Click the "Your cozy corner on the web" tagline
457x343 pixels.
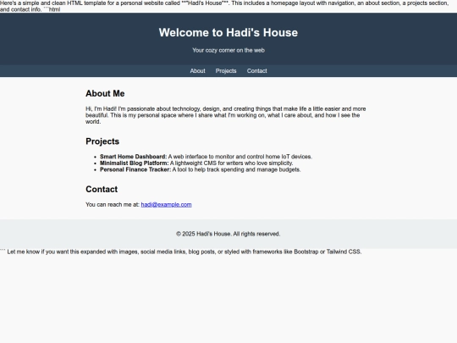[228, 50]
